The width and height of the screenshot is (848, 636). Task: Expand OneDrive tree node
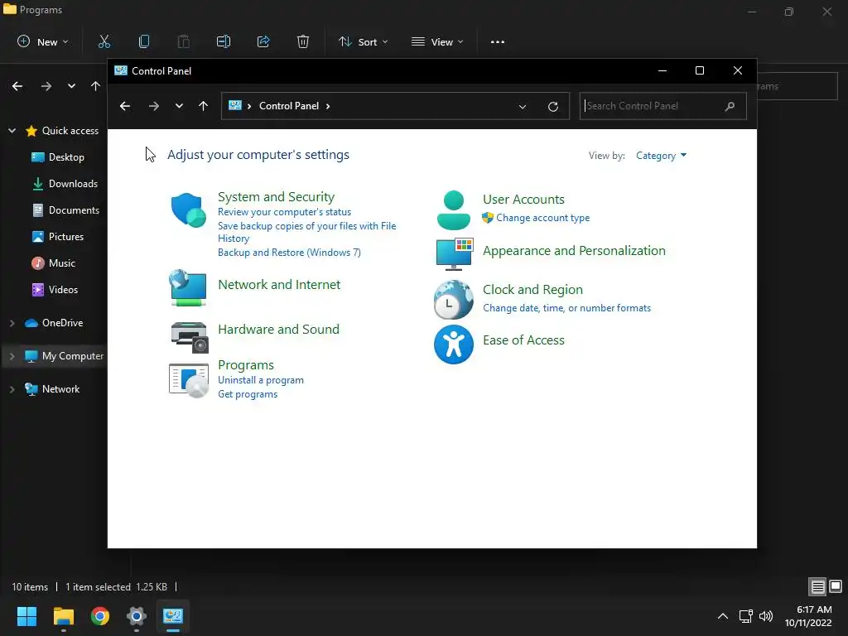point(12,323)
